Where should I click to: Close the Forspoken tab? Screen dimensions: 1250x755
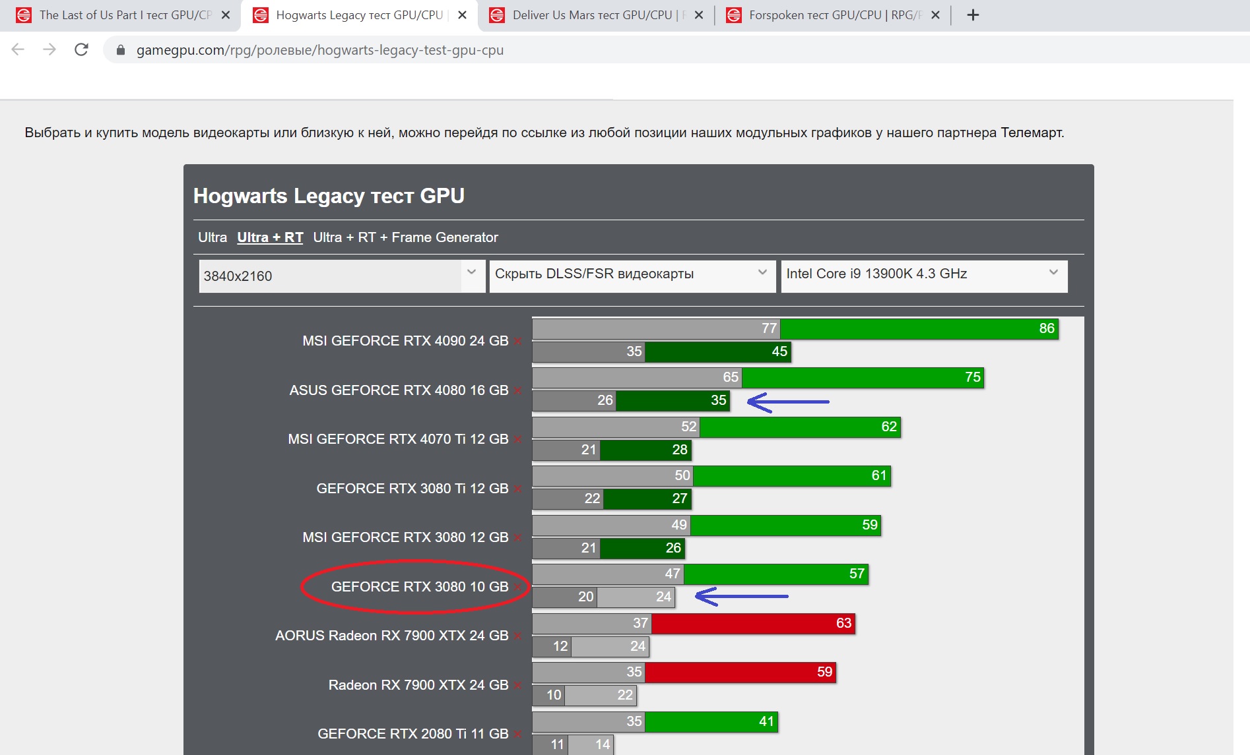[x=935, y=15]
